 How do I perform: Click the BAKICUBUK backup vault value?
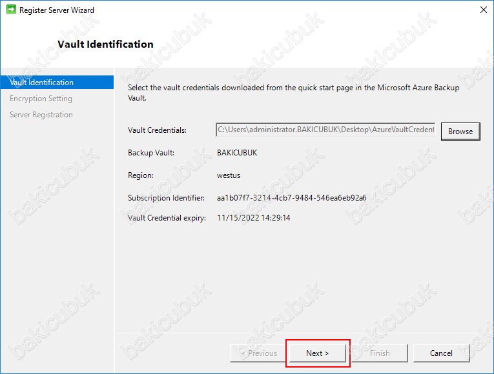point(237,153)
